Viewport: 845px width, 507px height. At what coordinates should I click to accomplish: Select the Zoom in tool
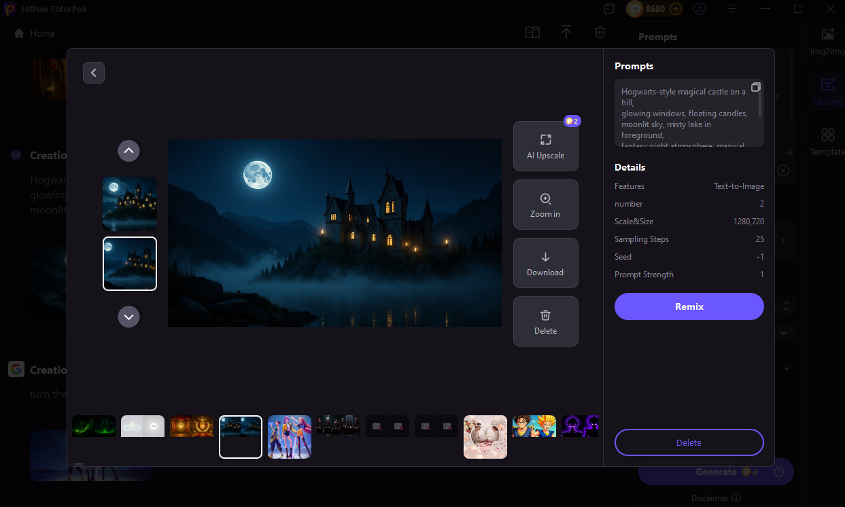tap(545, 204)
